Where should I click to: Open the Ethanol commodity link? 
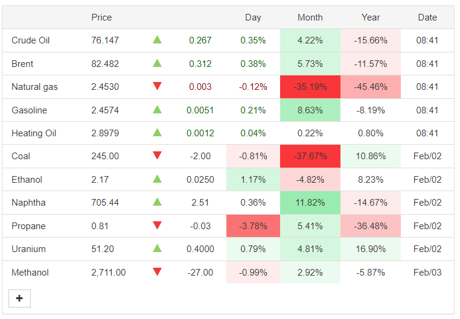click(27, 180)
